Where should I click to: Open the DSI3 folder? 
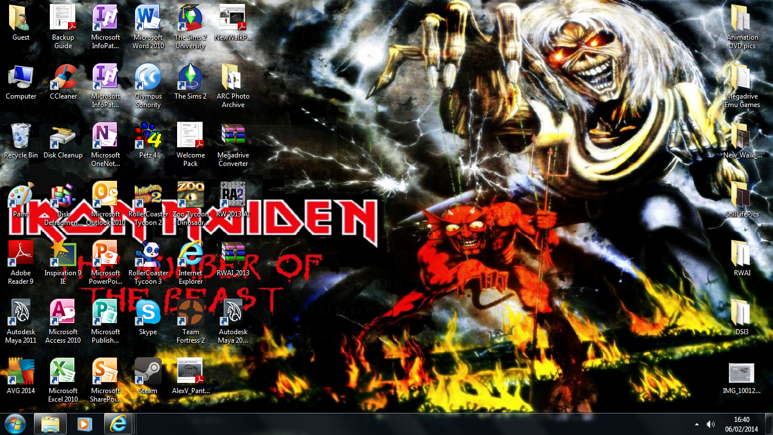[742, 318]
